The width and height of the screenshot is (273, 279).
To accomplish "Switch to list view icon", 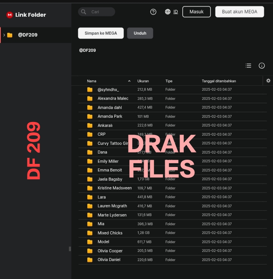I will (x=248, y=66).
